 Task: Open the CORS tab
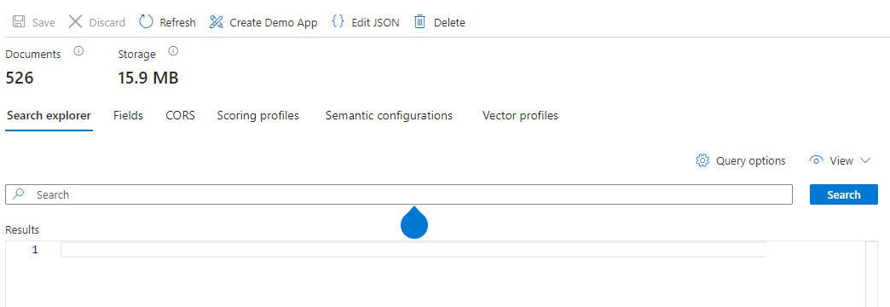181,115
